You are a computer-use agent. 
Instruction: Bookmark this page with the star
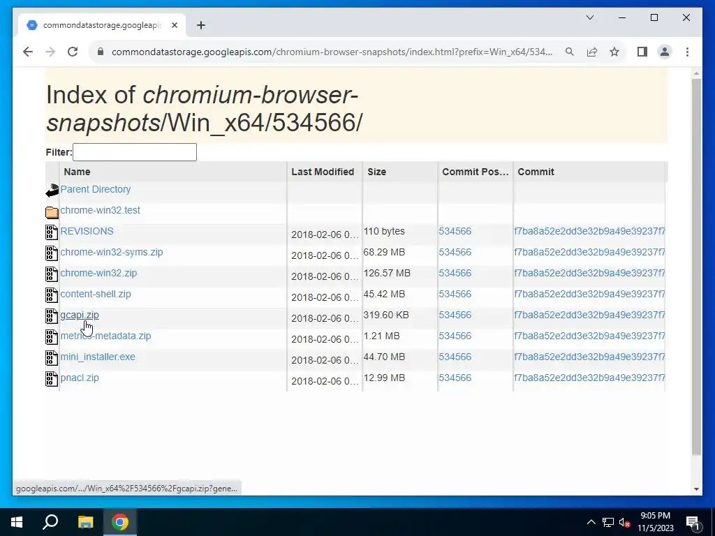[x=614, y=52]
